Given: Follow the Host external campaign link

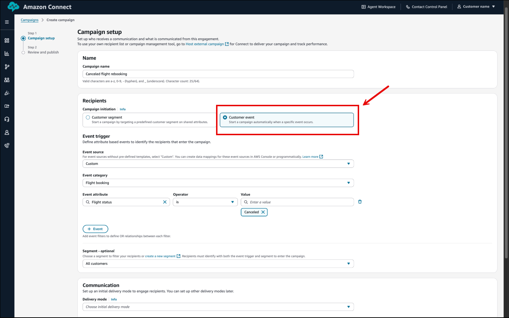Looking at the screenshot, I should 205,44.
